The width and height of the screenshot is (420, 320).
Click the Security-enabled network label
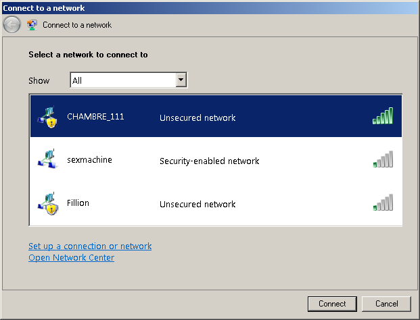tap(209, 161)
